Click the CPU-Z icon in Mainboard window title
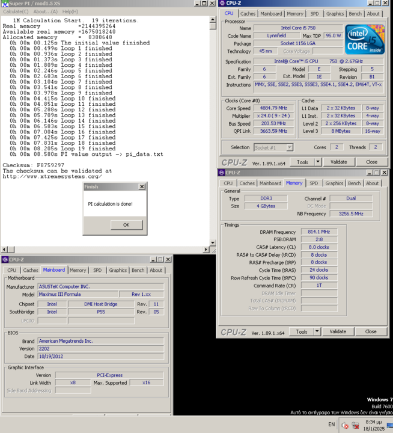Screen dimensions: 393x433 click(x=5, y=260)
